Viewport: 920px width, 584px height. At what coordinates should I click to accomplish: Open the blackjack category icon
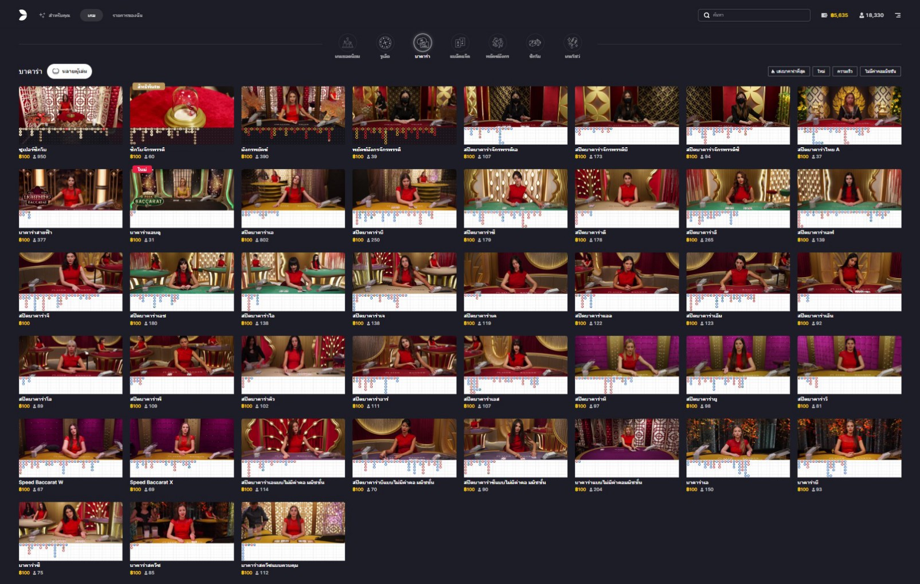click(x=460, y=44)
